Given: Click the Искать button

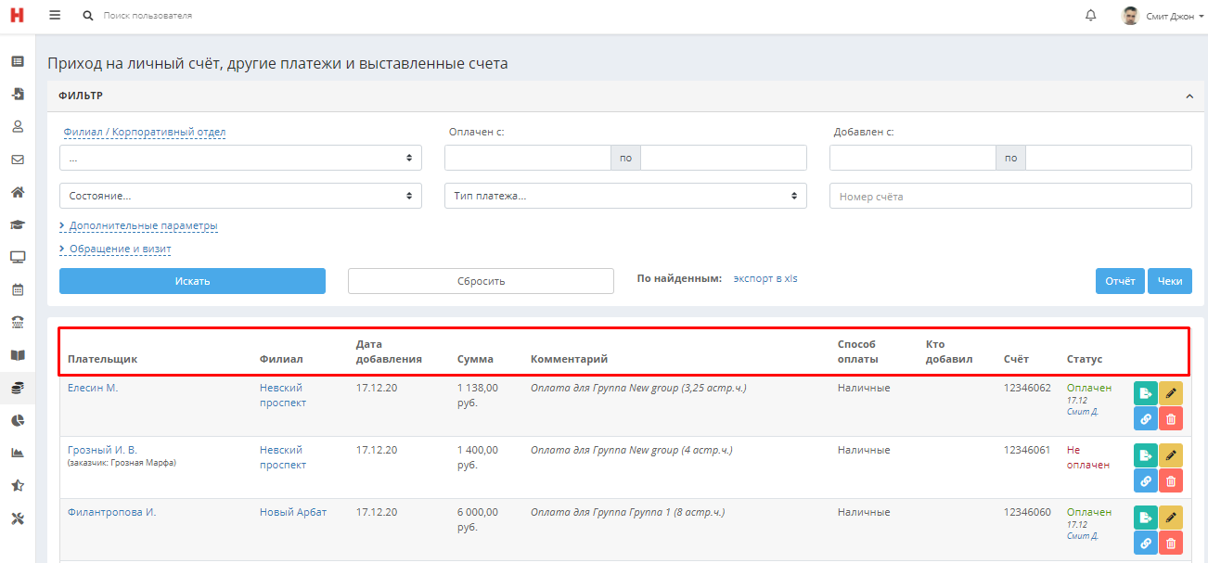Looking at the screenshot, I should point(192,281).
